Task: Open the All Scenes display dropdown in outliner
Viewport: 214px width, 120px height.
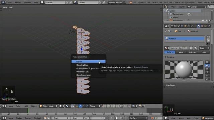Action: pos(196,7)
